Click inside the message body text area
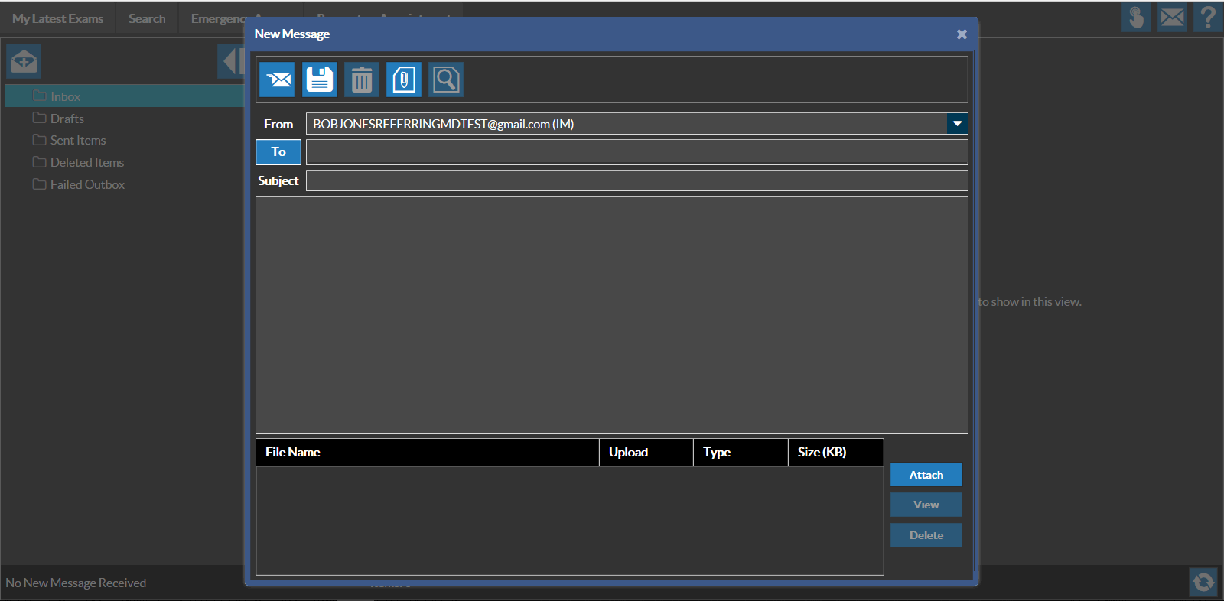This screenshot has width=1224, height=601. click(611, 314)
